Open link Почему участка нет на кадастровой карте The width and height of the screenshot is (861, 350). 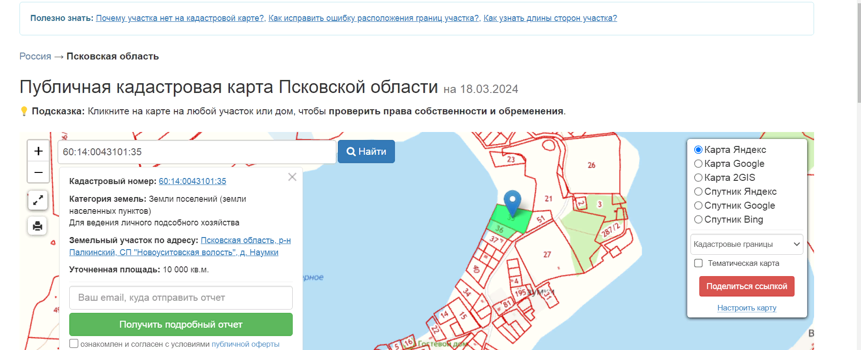180,18
